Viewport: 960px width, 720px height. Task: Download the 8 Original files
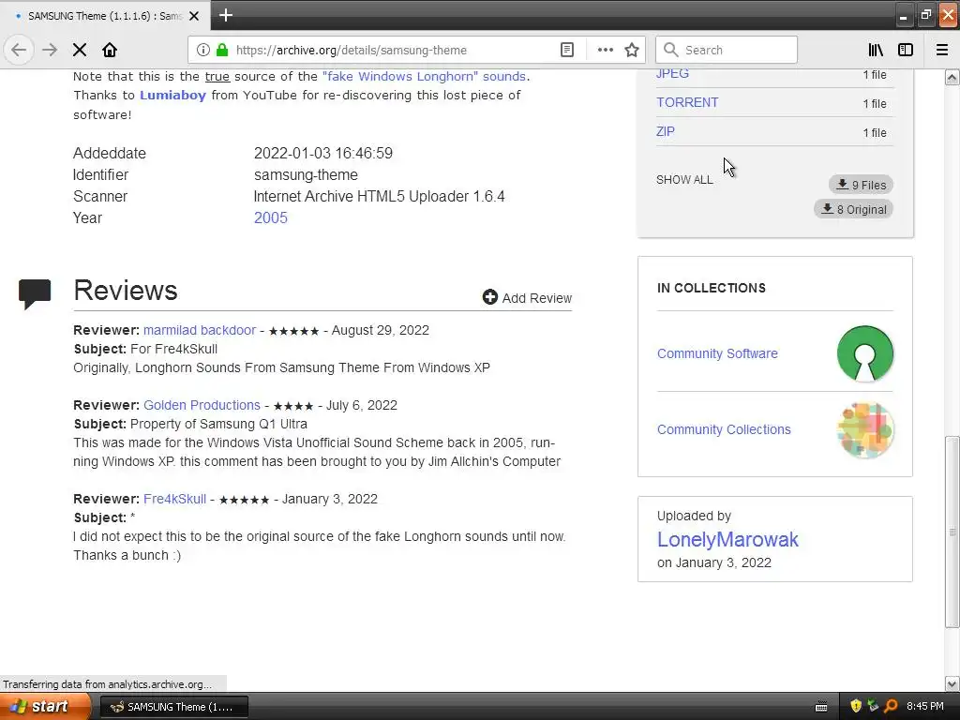pyautogui.click(x=853, y=209)
